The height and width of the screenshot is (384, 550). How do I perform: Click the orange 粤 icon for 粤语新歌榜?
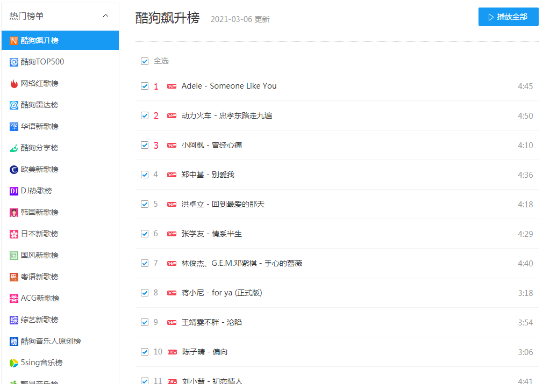click(13, 277)
